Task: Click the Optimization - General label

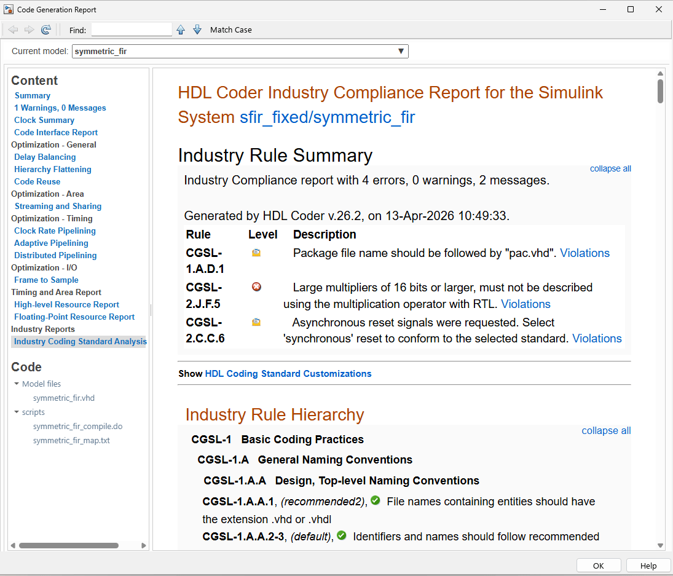Action: click(53, 144)
